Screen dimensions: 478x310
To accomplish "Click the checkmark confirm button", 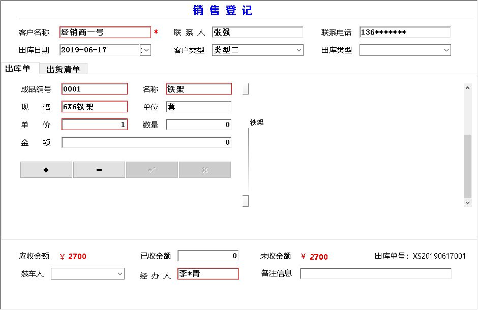I will (x=152, y=170).
